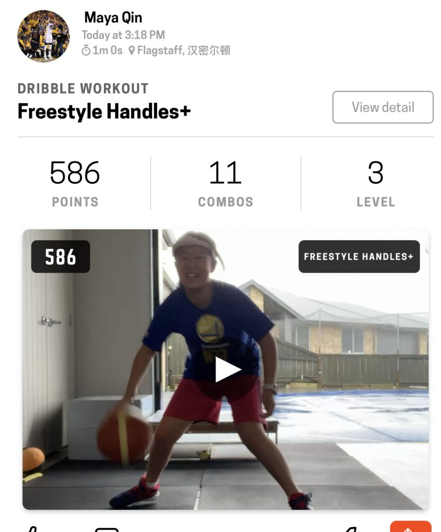441x532 pixels.
Task: Tap the Level 3 stat
Action: pos(376,183)
